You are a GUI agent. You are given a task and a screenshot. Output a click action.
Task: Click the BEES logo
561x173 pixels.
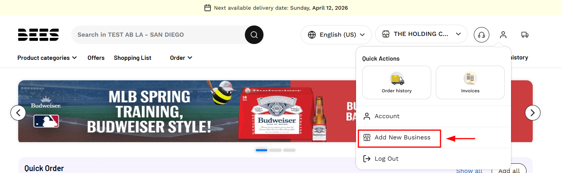[38, 35]
